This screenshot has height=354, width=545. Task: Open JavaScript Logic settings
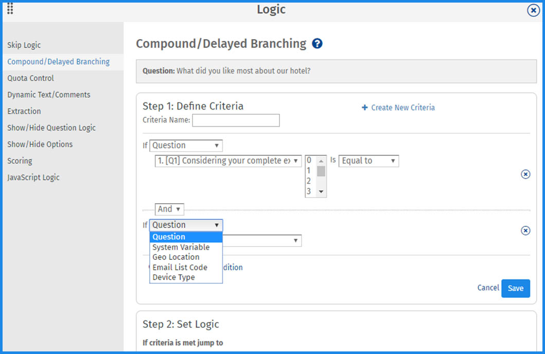pos(32,177)
